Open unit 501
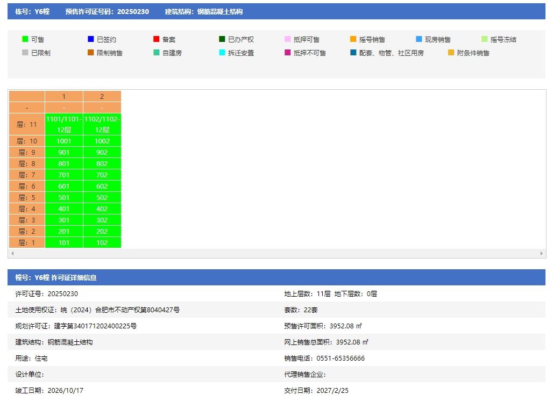 coord(64,198)
